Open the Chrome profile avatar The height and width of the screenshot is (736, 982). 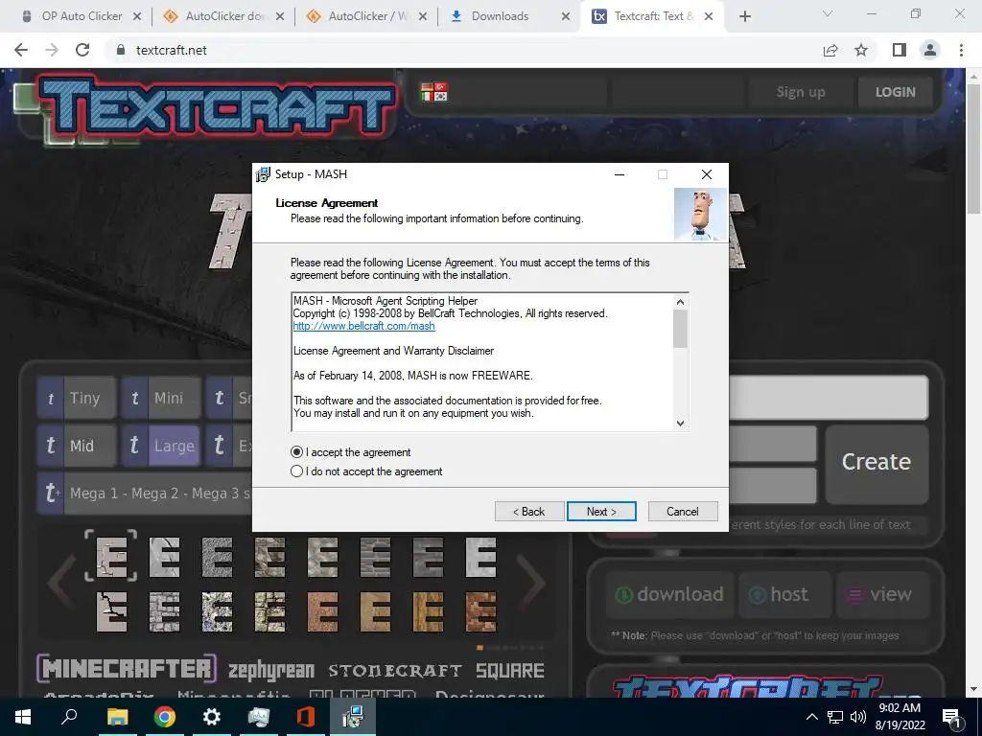coord(930,50)
